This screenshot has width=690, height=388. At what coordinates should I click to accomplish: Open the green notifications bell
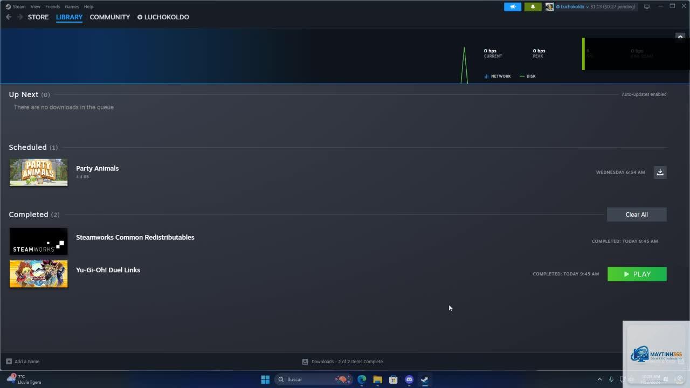coord(533,6)
